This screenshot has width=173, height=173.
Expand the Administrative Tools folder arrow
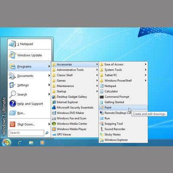tap(97, 70)
